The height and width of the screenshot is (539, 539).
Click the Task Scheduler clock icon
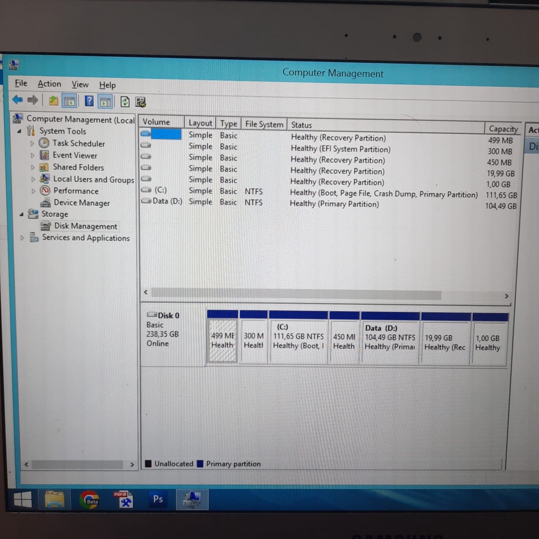tap(44, 143)
